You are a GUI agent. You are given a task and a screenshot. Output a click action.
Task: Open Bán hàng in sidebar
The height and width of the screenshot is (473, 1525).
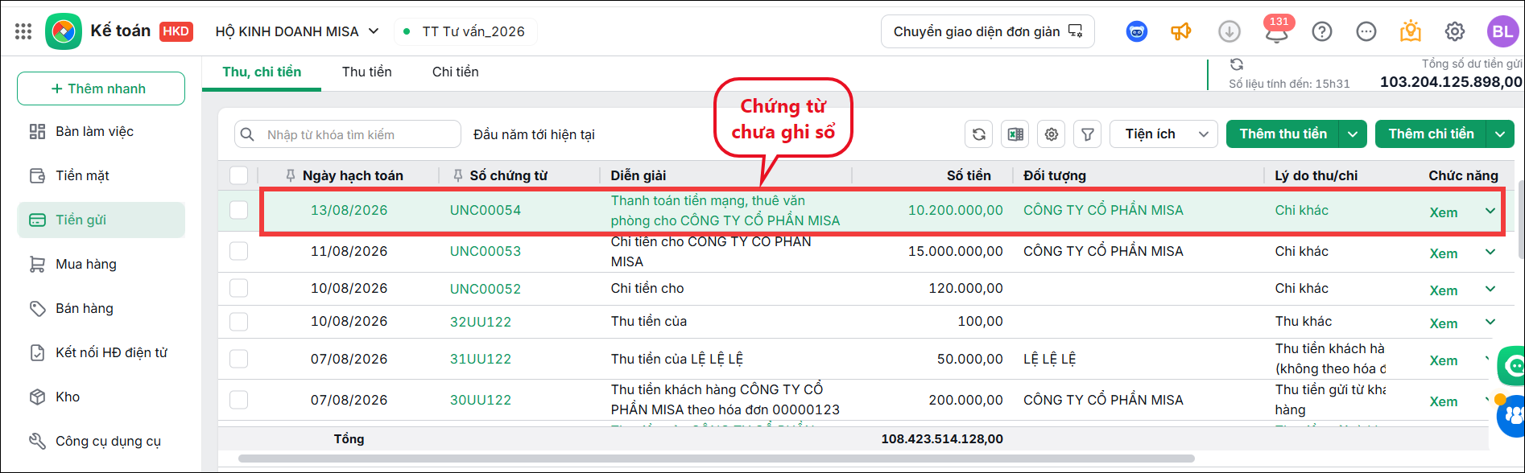(101, 308)
